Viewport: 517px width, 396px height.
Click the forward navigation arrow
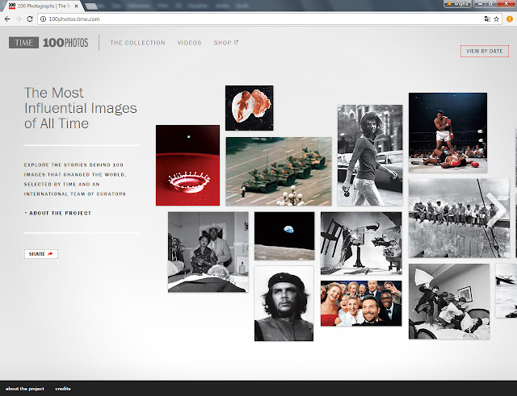point(19,19)
